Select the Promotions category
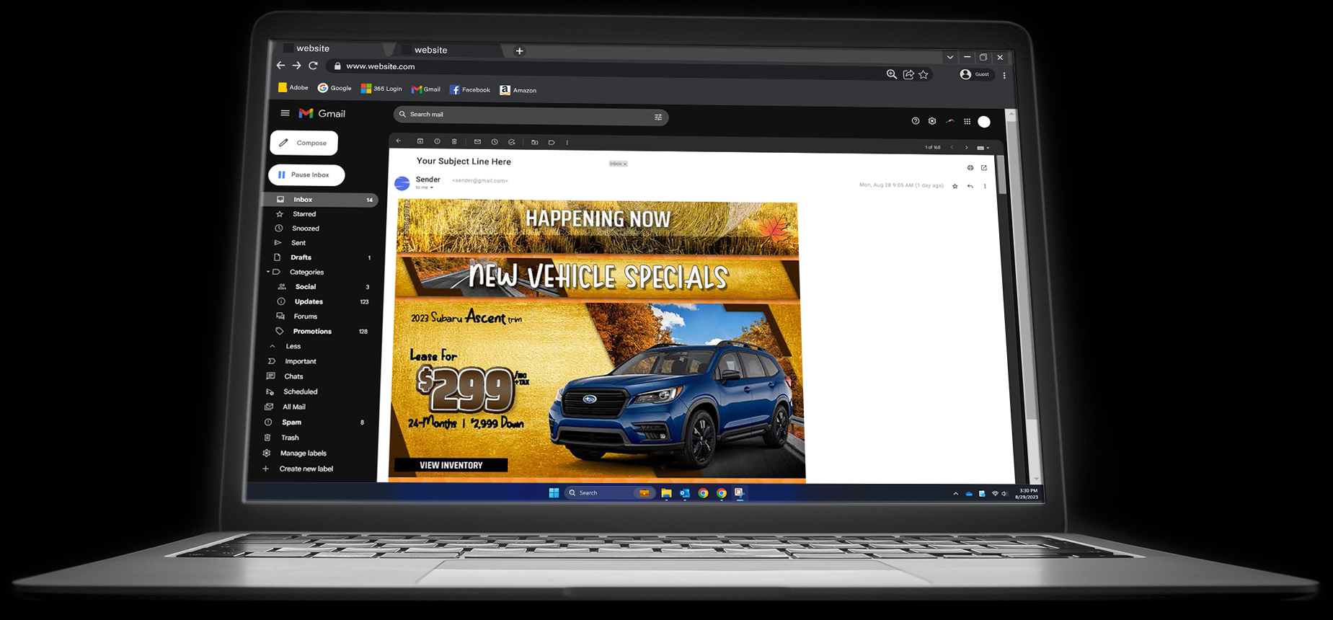This screenshot has height=620, width=1333. [311, 332]
